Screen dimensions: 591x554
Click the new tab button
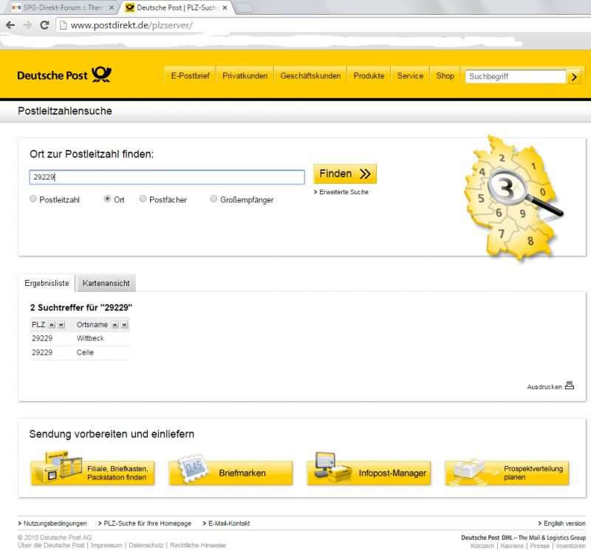(245, 8)
